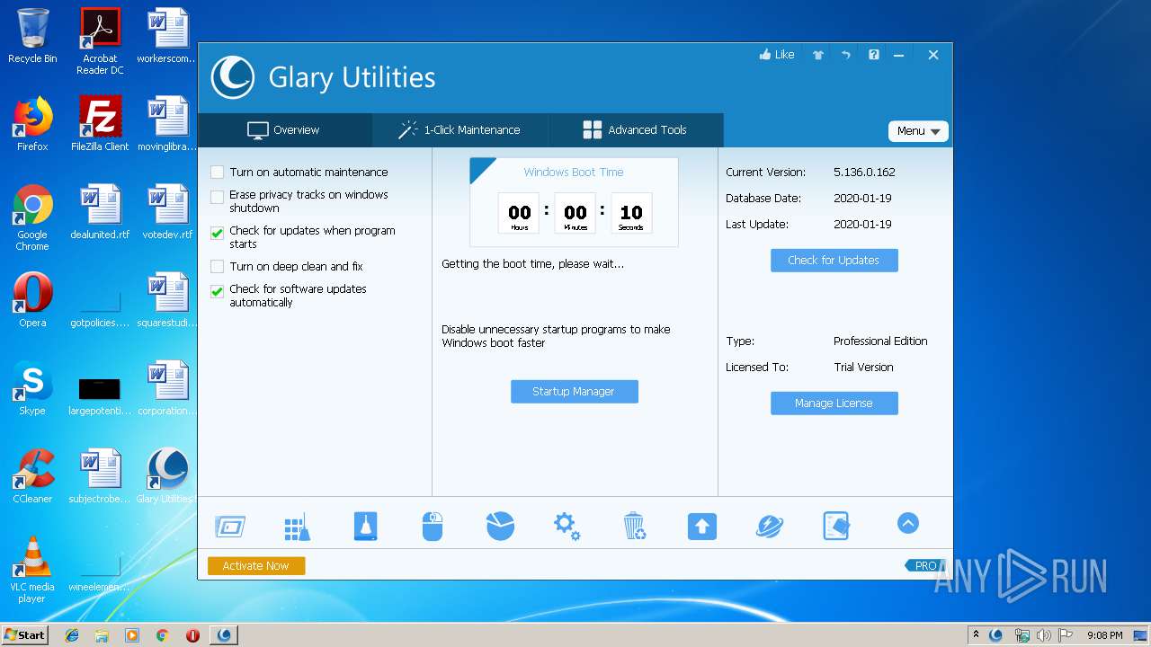Open Acrobat Reader DC desktop shortcut
The image size is (1151, 647).
[x=100, y=41]
